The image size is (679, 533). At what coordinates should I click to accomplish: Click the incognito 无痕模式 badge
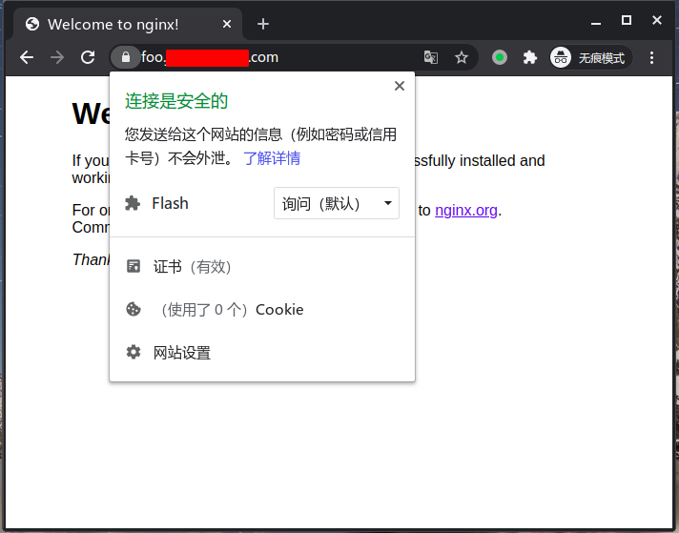pyautogui.click(x=590, y=57)
